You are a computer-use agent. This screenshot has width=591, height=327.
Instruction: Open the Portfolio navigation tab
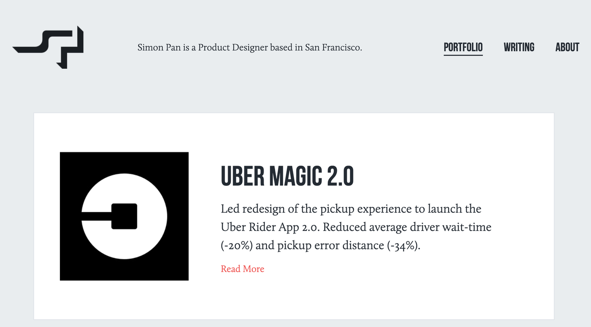[x=463, y=47]
